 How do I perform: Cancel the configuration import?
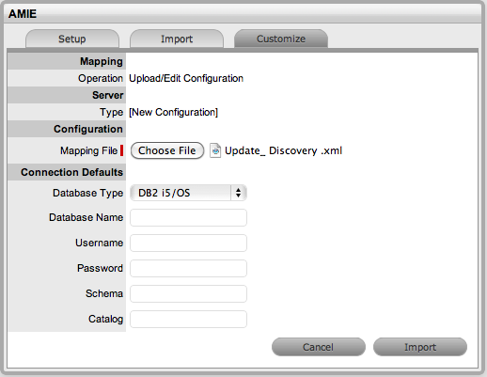pyautogui.click(x=319, y=347)
